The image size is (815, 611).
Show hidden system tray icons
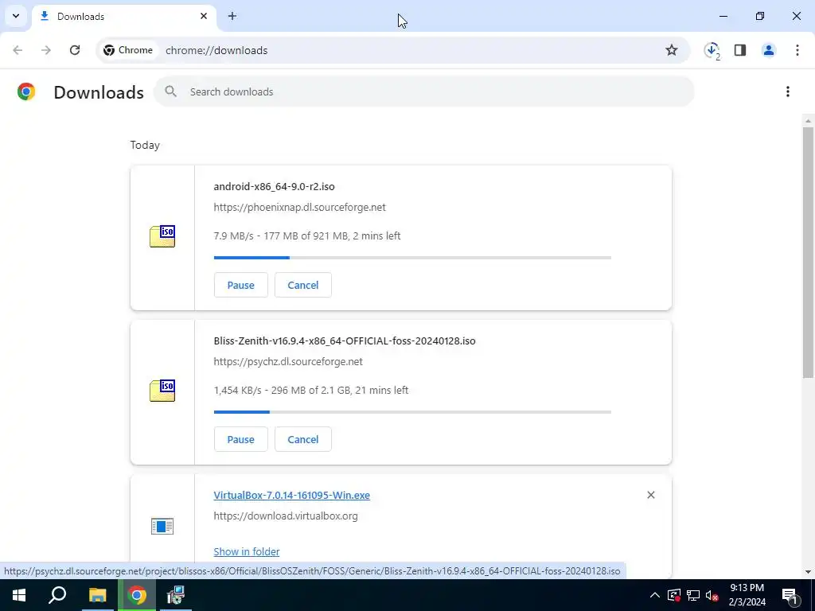click(655, 595)
